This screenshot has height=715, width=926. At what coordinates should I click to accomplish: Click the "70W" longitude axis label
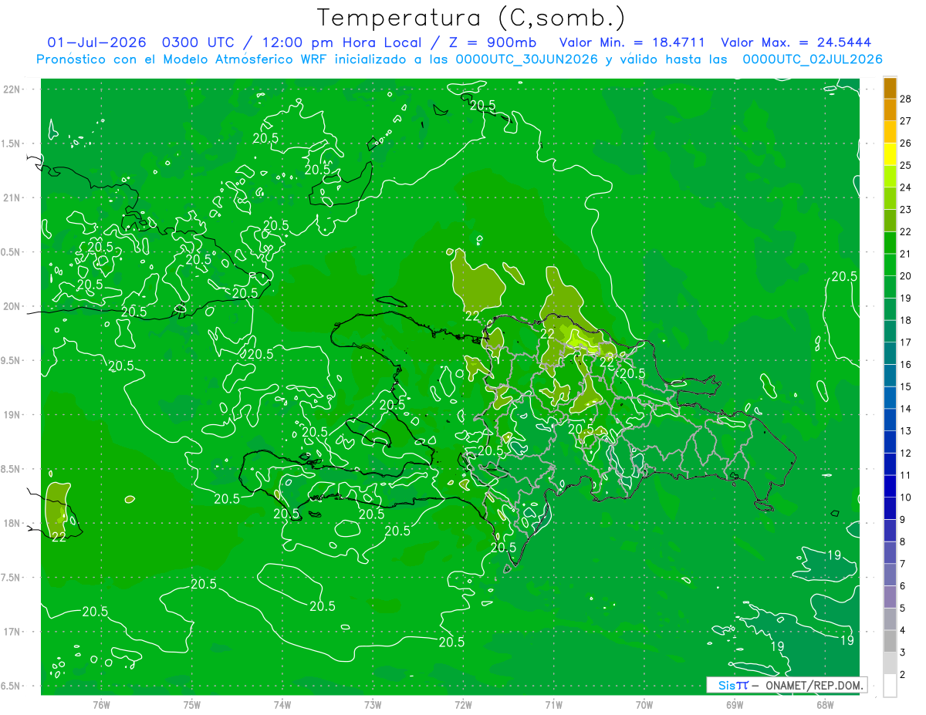point(644,705)
